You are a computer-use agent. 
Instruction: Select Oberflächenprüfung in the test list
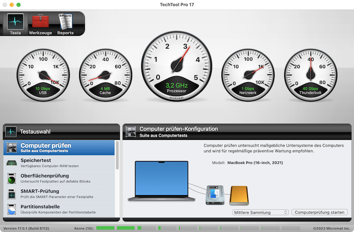[x=59, y=178]
